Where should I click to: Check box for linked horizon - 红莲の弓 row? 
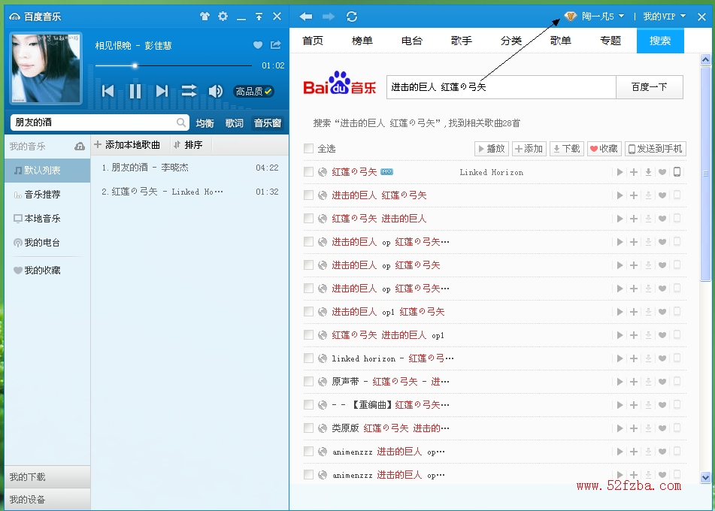tap(309, 358)
